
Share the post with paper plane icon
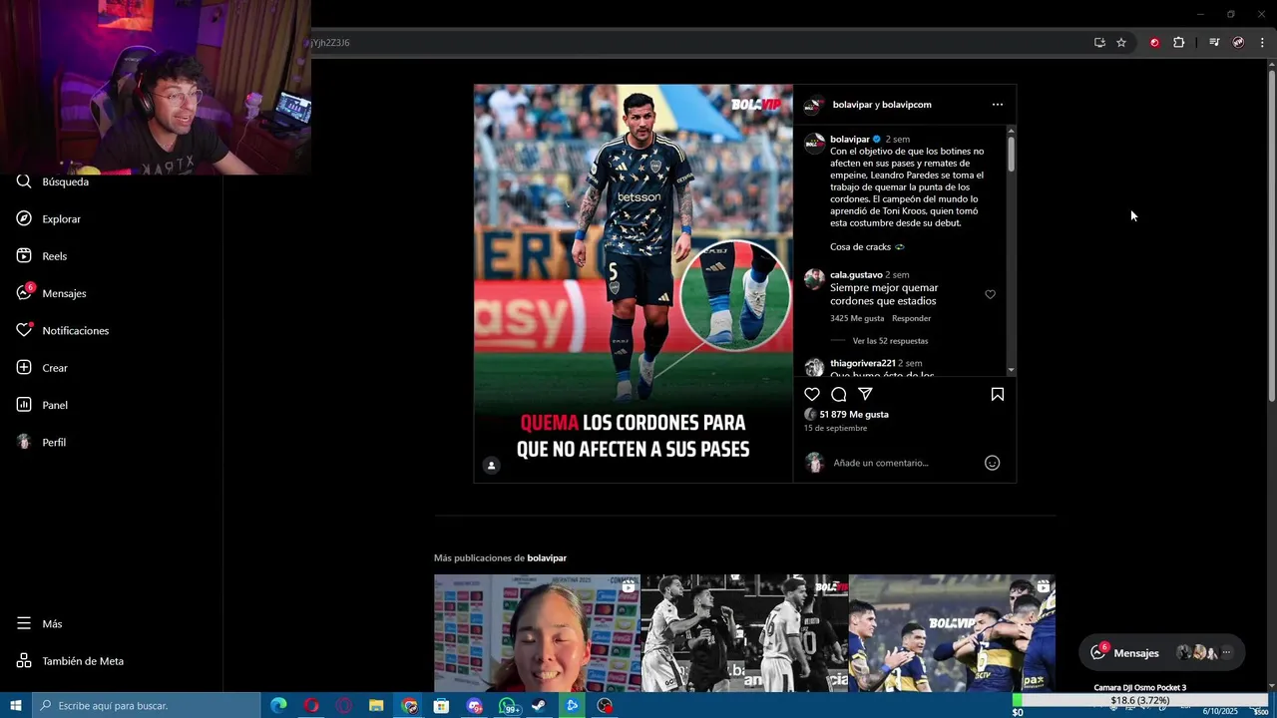(866, 394)
